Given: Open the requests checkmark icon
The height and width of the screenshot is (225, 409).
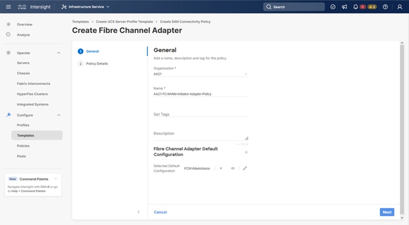Looking at the screenshot, I should click(333, 7).
